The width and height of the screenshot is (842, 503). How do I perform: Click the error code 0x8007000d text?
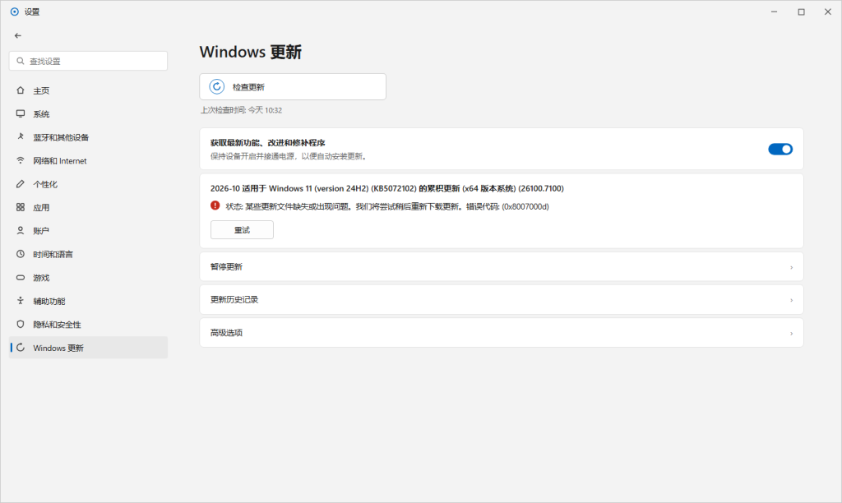pos(525,206)
